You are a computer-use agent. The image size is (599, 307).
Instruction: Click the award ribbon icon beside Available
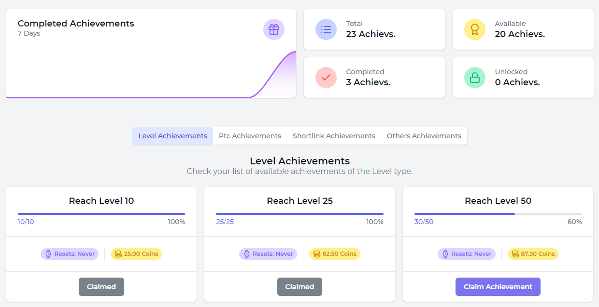click(x=475, y=29)
